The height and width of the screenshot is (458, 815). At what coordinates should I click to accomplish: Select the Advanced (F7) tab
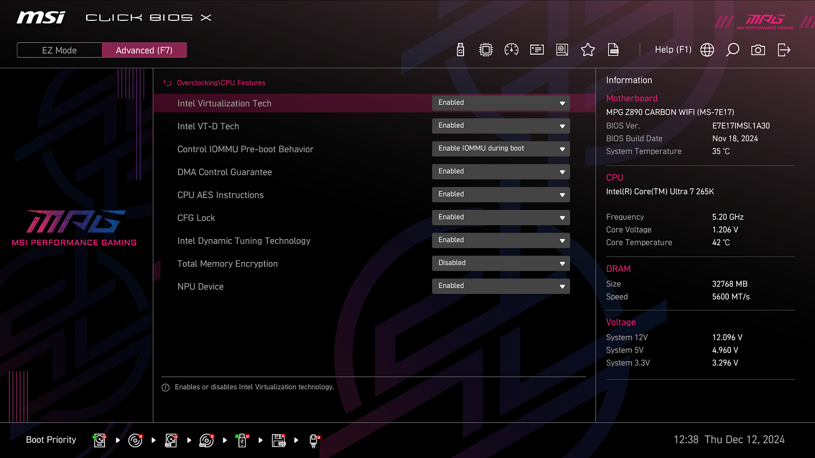click(144, 50)
